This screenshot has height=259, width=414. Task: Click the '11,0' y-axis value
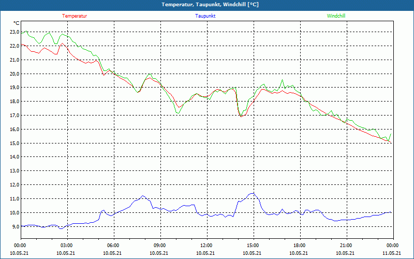14,199
